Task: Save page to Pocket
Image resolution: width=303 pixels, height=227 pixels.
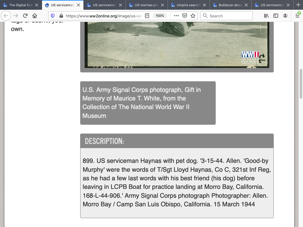Action: coord(184,16)
